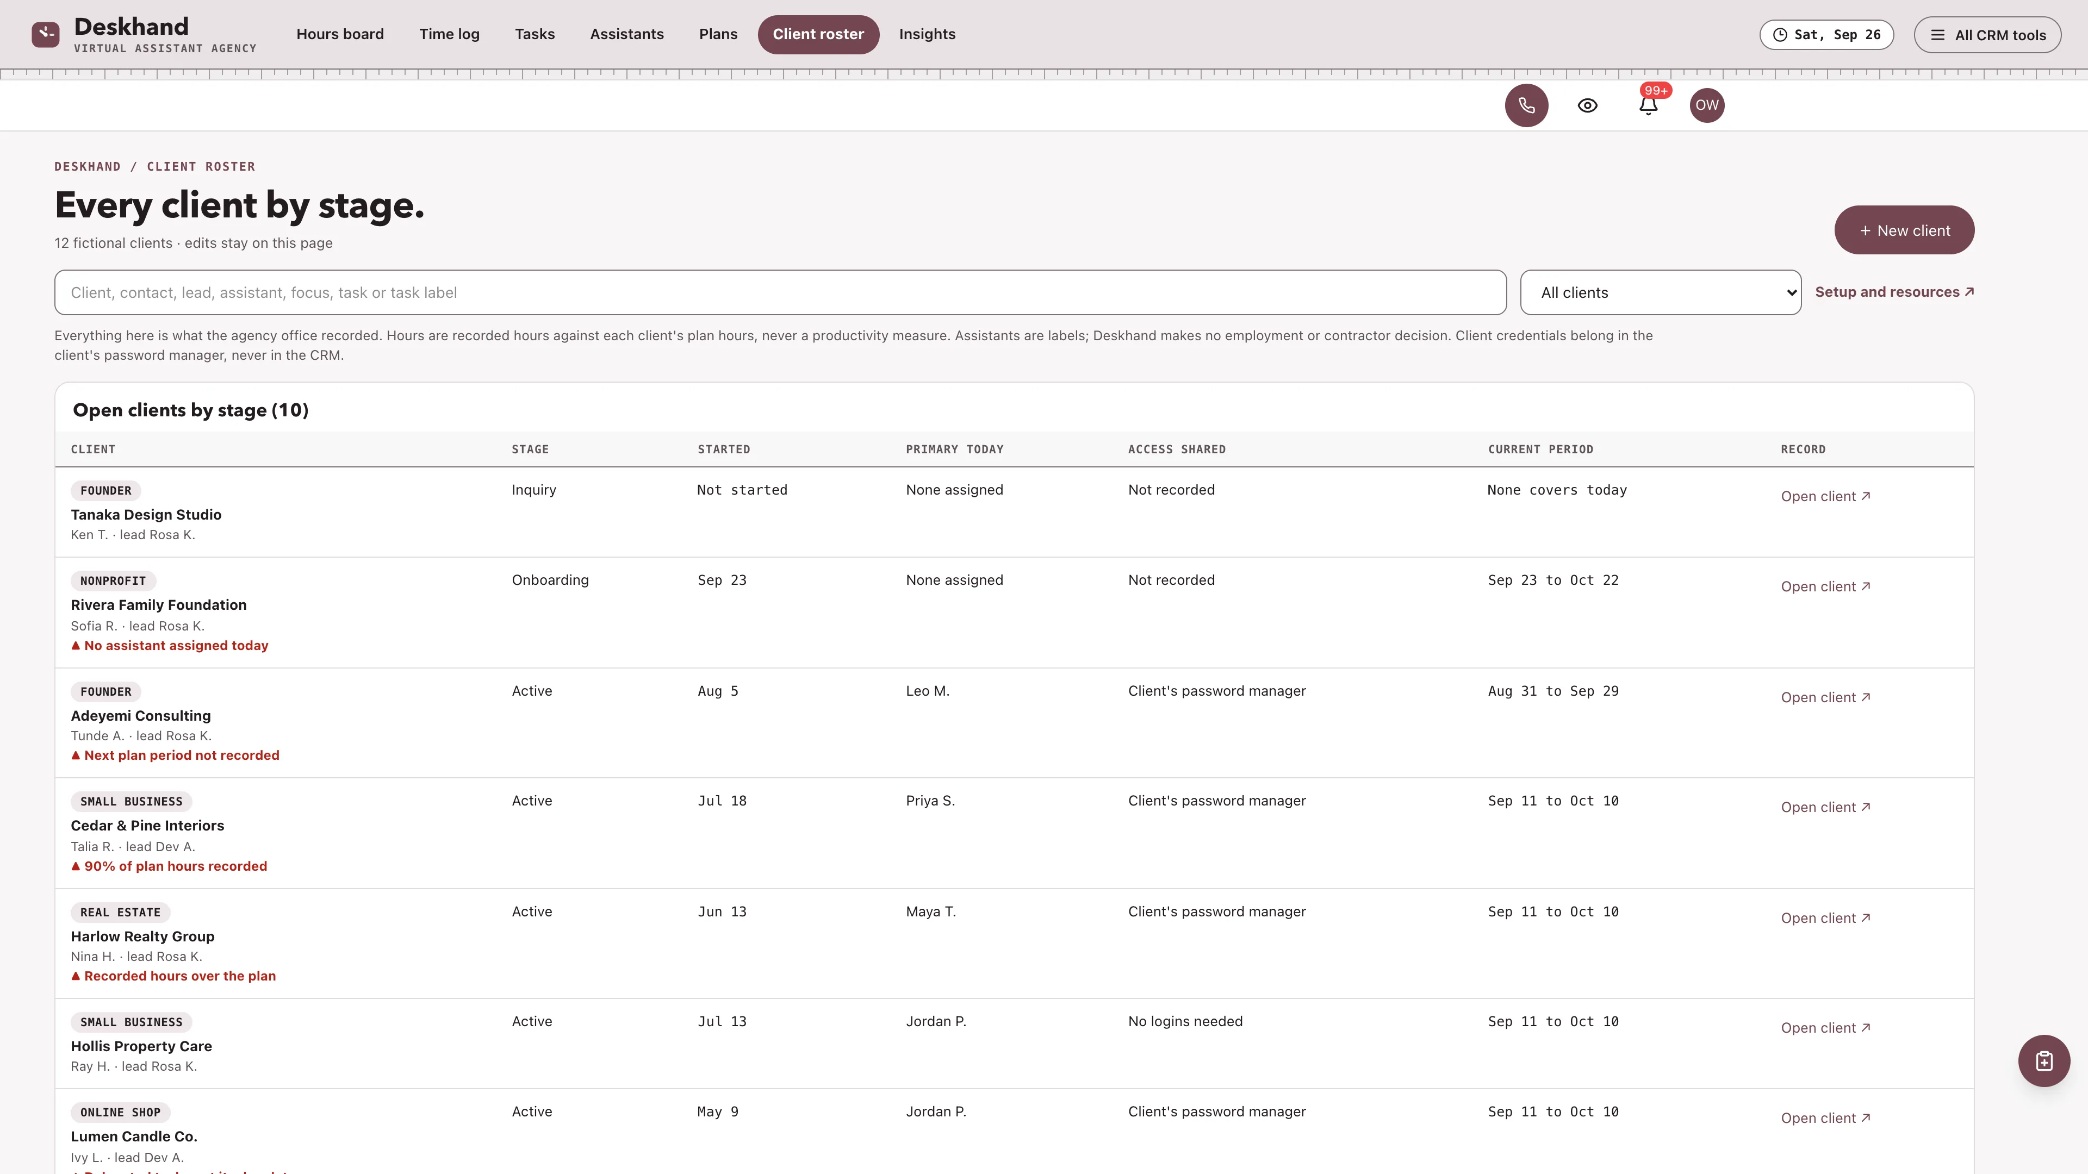Open client record for Hollis Property Care
This screenshot has height=1174, width=2088.
pyautogui.click(x=1825, y=1027)
